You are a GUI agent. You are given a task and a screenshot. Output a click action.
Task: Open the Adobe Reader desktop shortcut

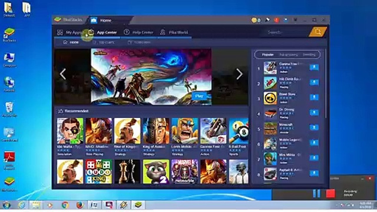point(9,161)
